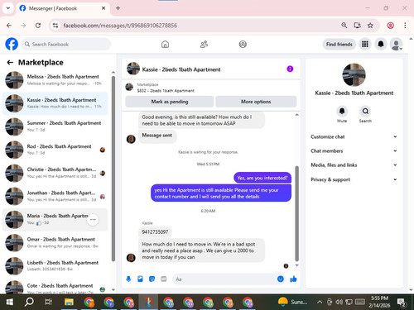View site information icon in address bar
This screenshot has width=414, height=310.
[55, 26]
